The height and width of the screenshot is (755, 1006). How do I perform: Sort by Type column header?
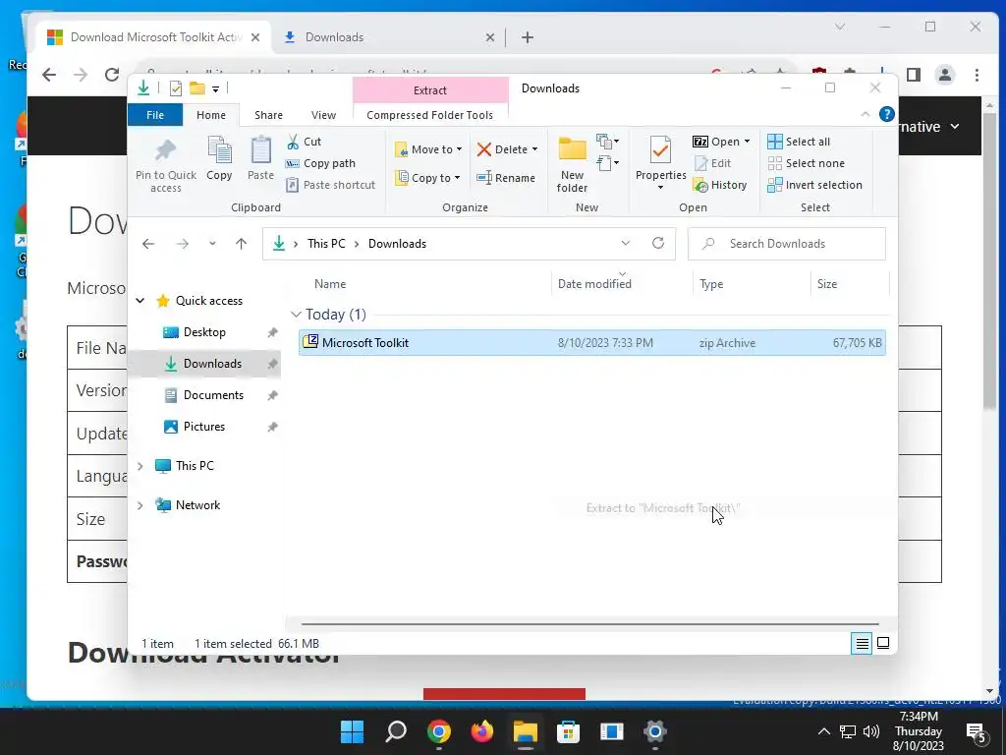coord(711,284)
